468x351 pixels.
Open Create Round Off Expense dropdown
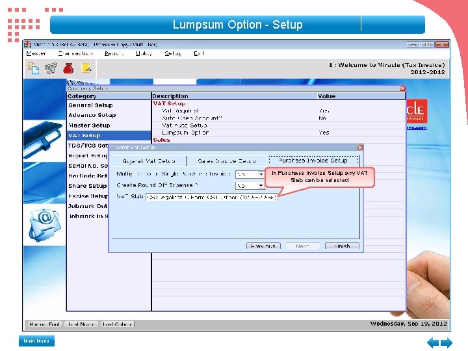click(261, 186)
